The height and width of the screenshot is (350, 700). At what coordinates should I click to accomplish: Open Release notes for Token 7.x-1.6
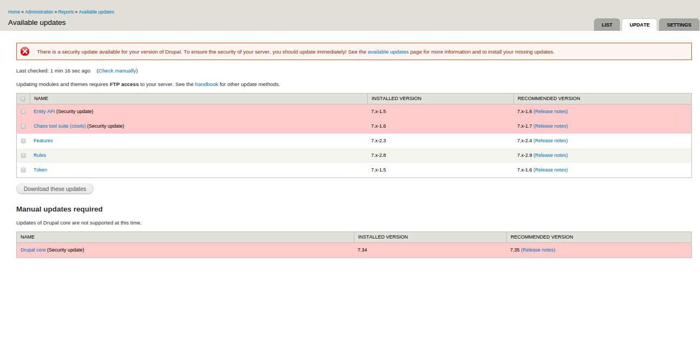click(x=551, y=170)
